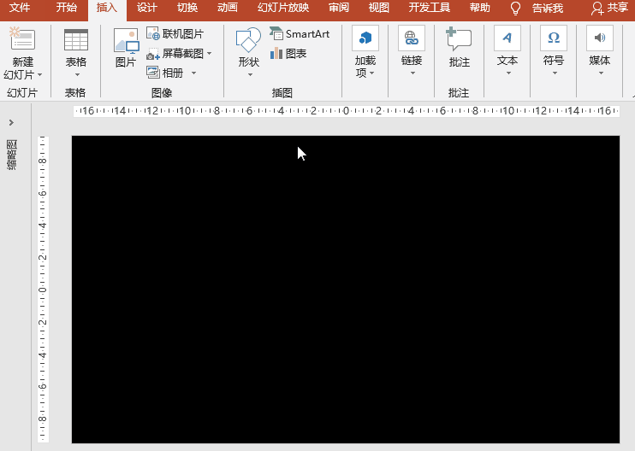This screenshot has width=635, height=451.
Task: Expand the thumbnail pane with chevron
Action: pos(11,122)
